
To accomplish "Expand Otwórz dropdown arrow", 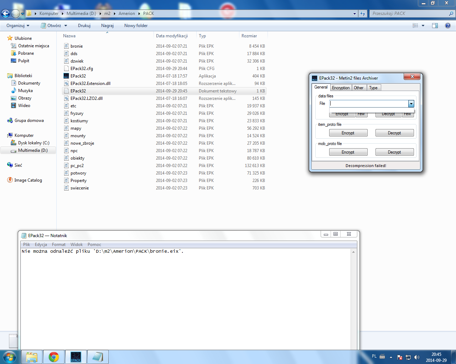I will (66, 26).
